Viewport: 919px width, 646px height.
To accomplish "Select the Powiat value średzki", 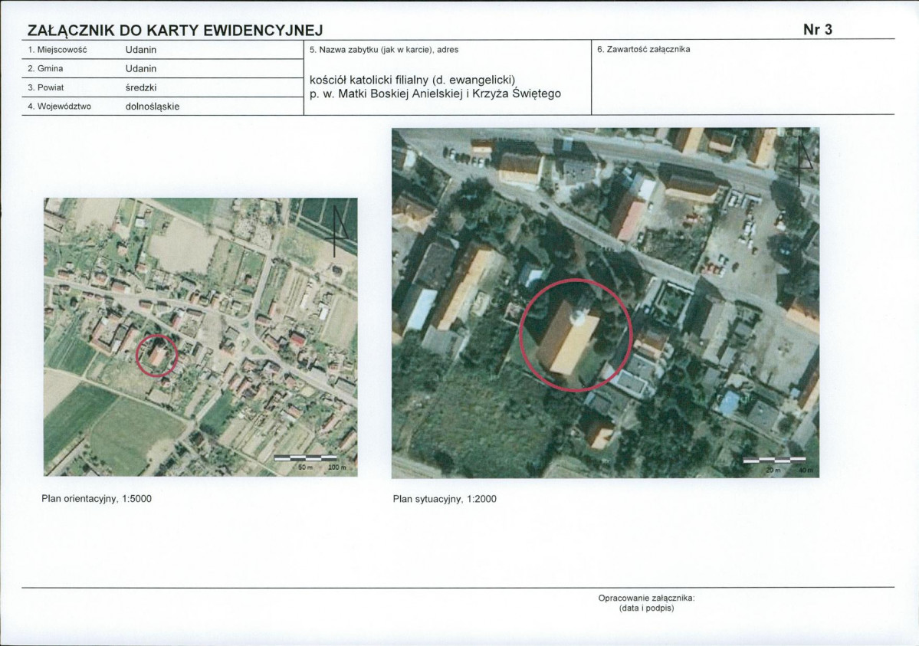I will (x=141, y=88).
